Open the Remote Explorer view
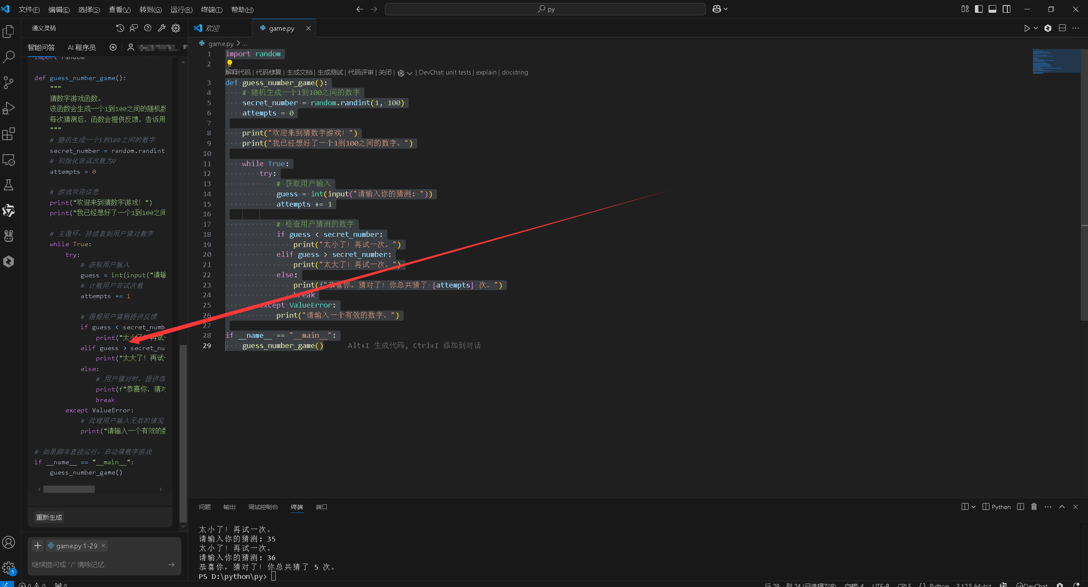Image resolution: width=1088 pixels, height=587 pixels. [x=9, y=160]
